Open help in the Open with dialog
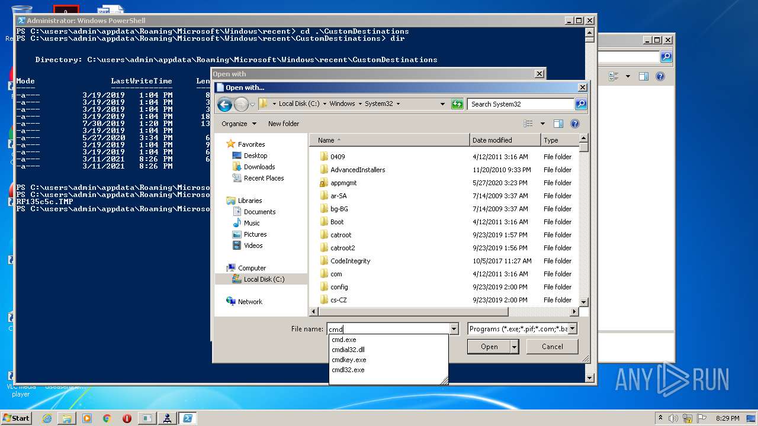The height and width of the screenshot is (426, 758). (574, 124)
